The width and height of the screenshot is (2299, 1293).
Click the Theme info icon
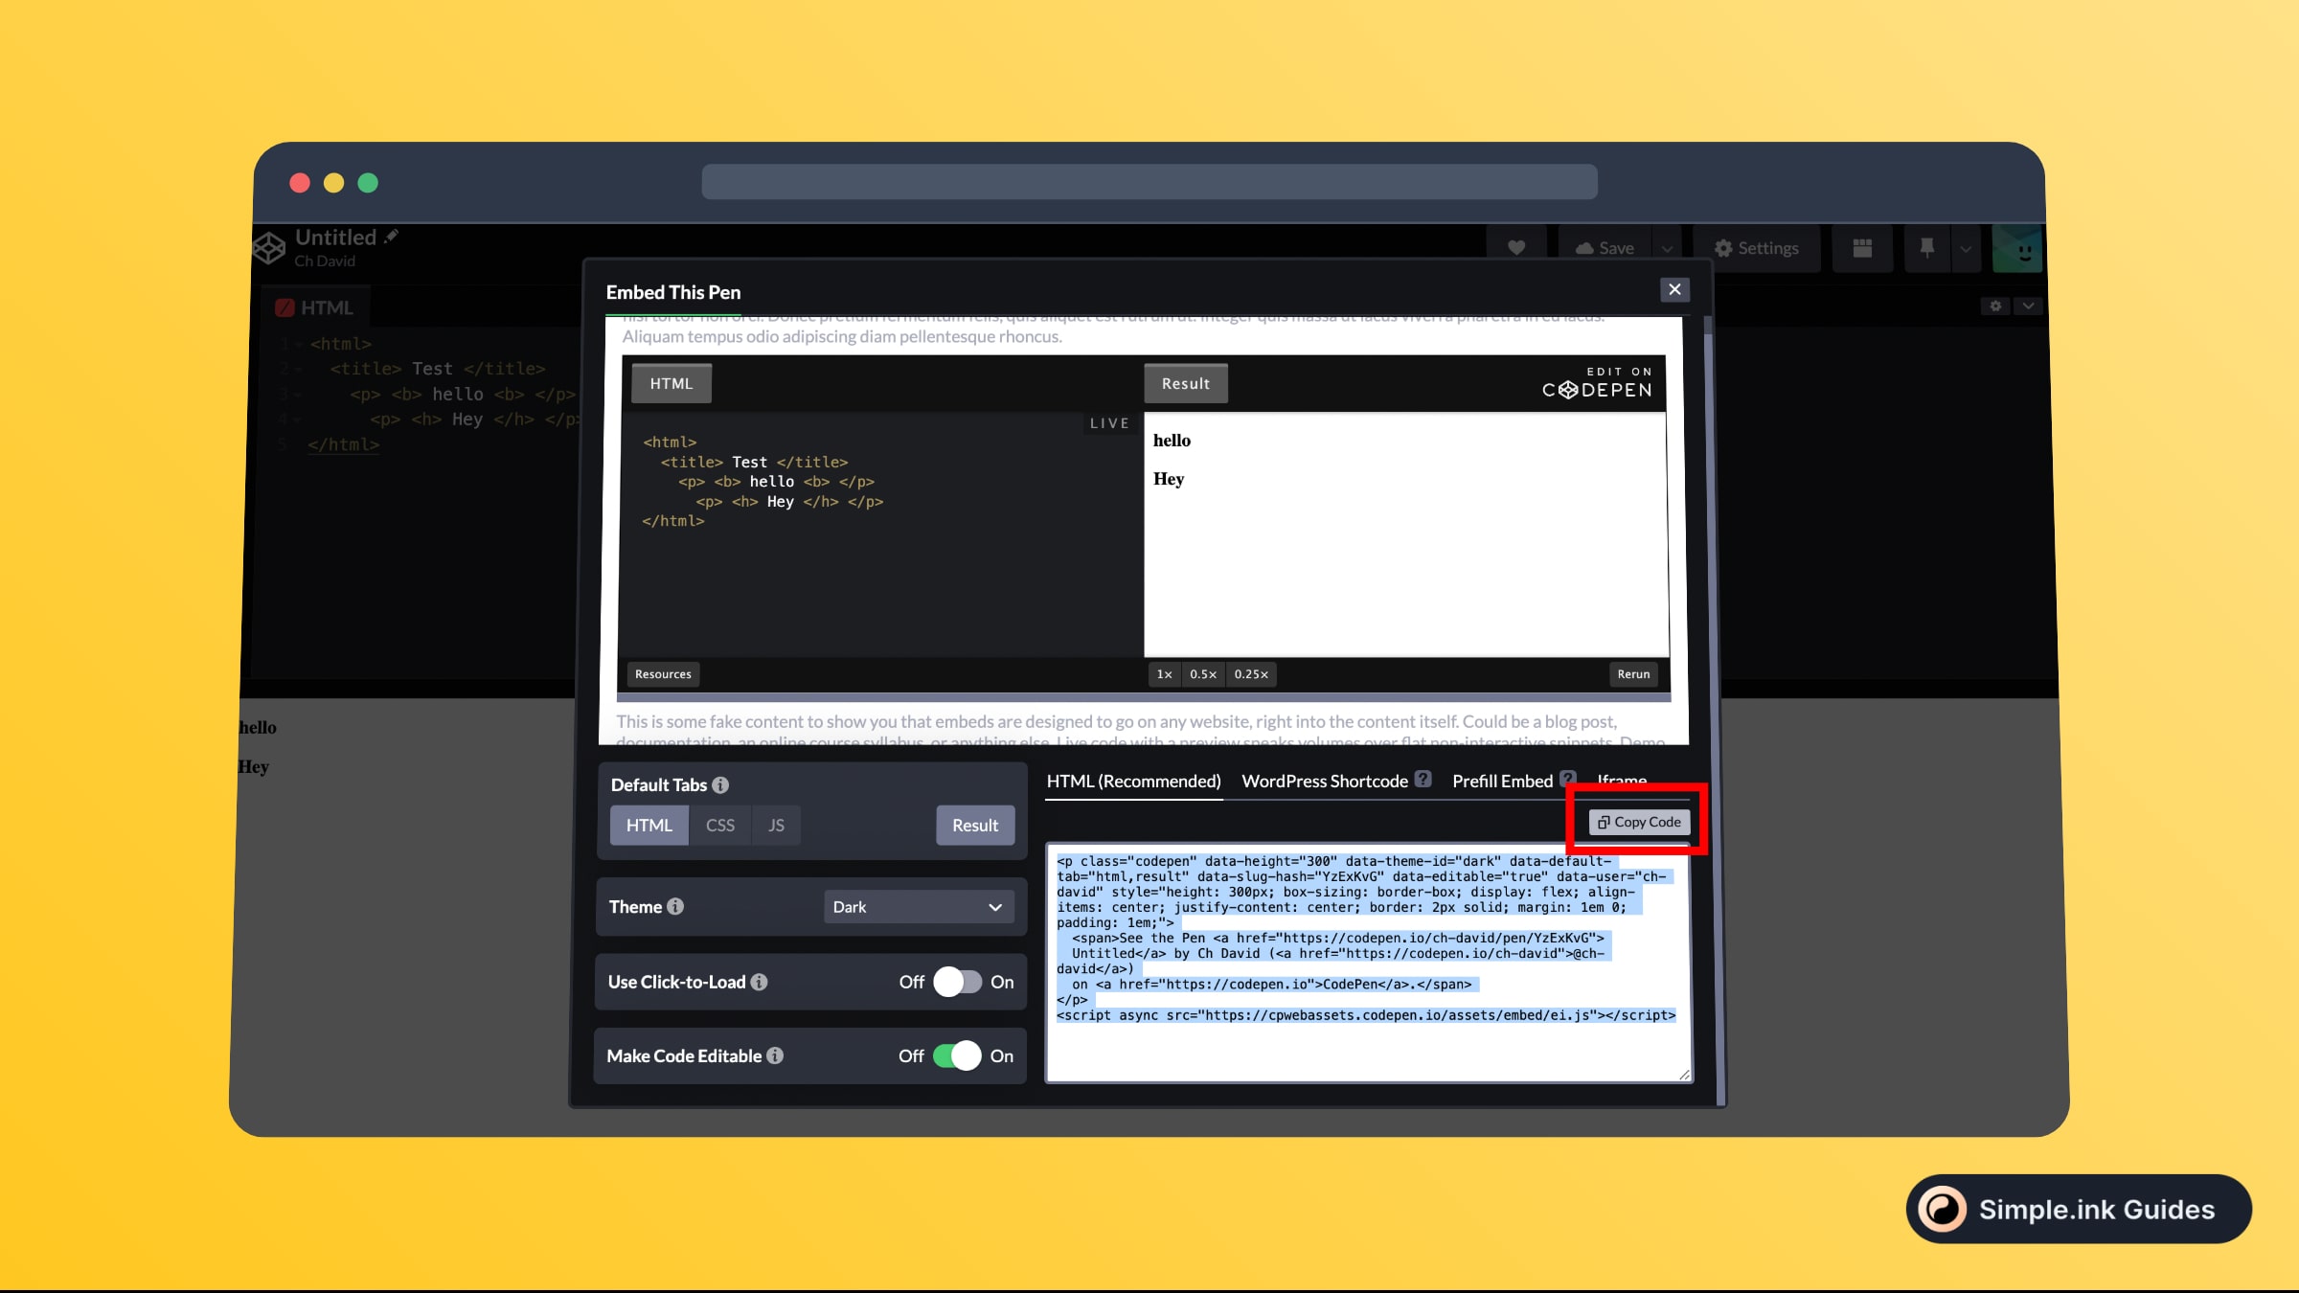pyautogui.click(x=675, y=906)
